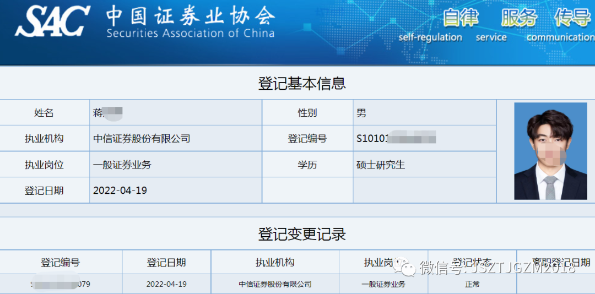This screenshot has height=294, width=595.
Task: Click the Securities Association of China subtitle
Action: pos(191,33)
